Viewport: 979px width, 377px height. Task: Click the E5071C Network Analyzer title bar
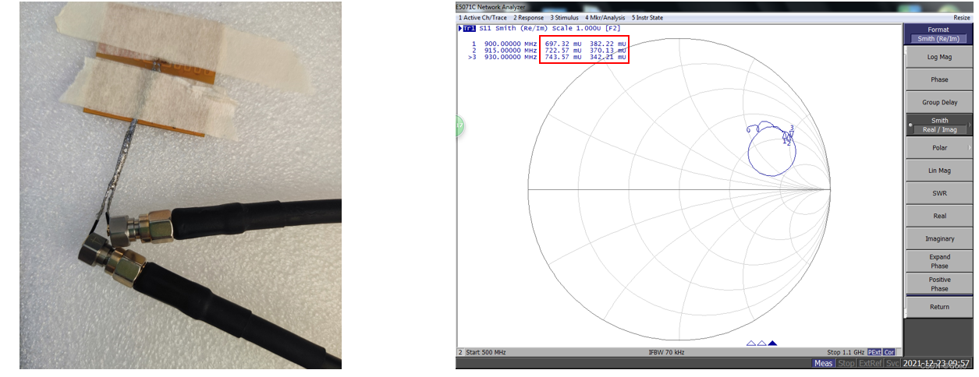[x=715, y=6]
